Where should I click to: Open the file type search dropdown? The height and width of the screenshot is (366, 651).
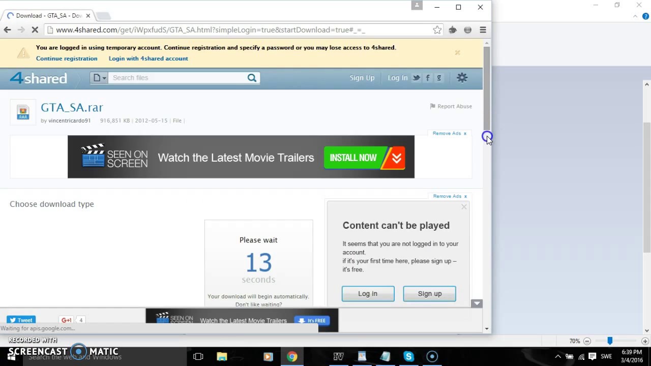click(100, 78)
